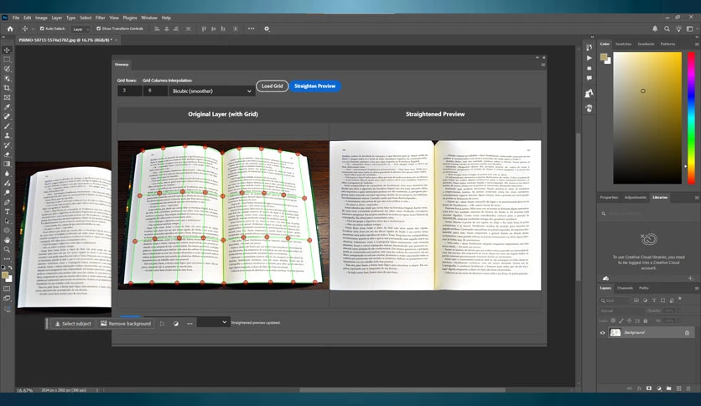The image size is (701, 406).
Task: Open the options bar settings gear
Action: [267, 29]
